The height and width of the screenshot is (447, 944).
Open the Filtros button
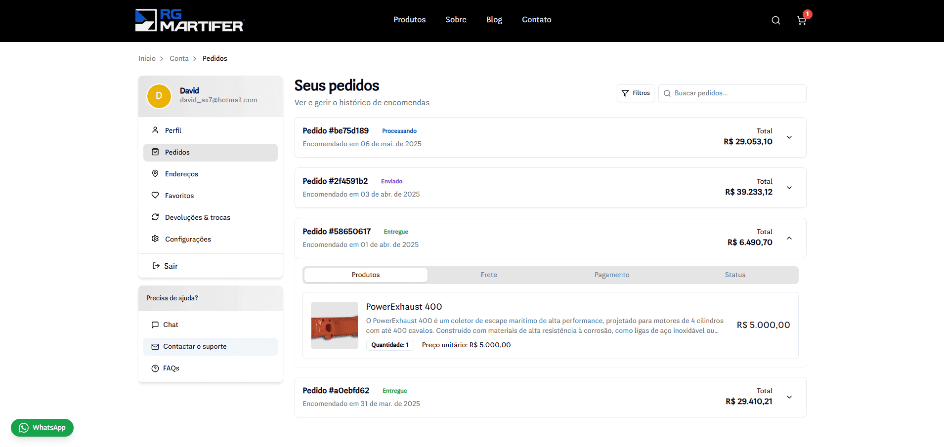coord(636,93)
